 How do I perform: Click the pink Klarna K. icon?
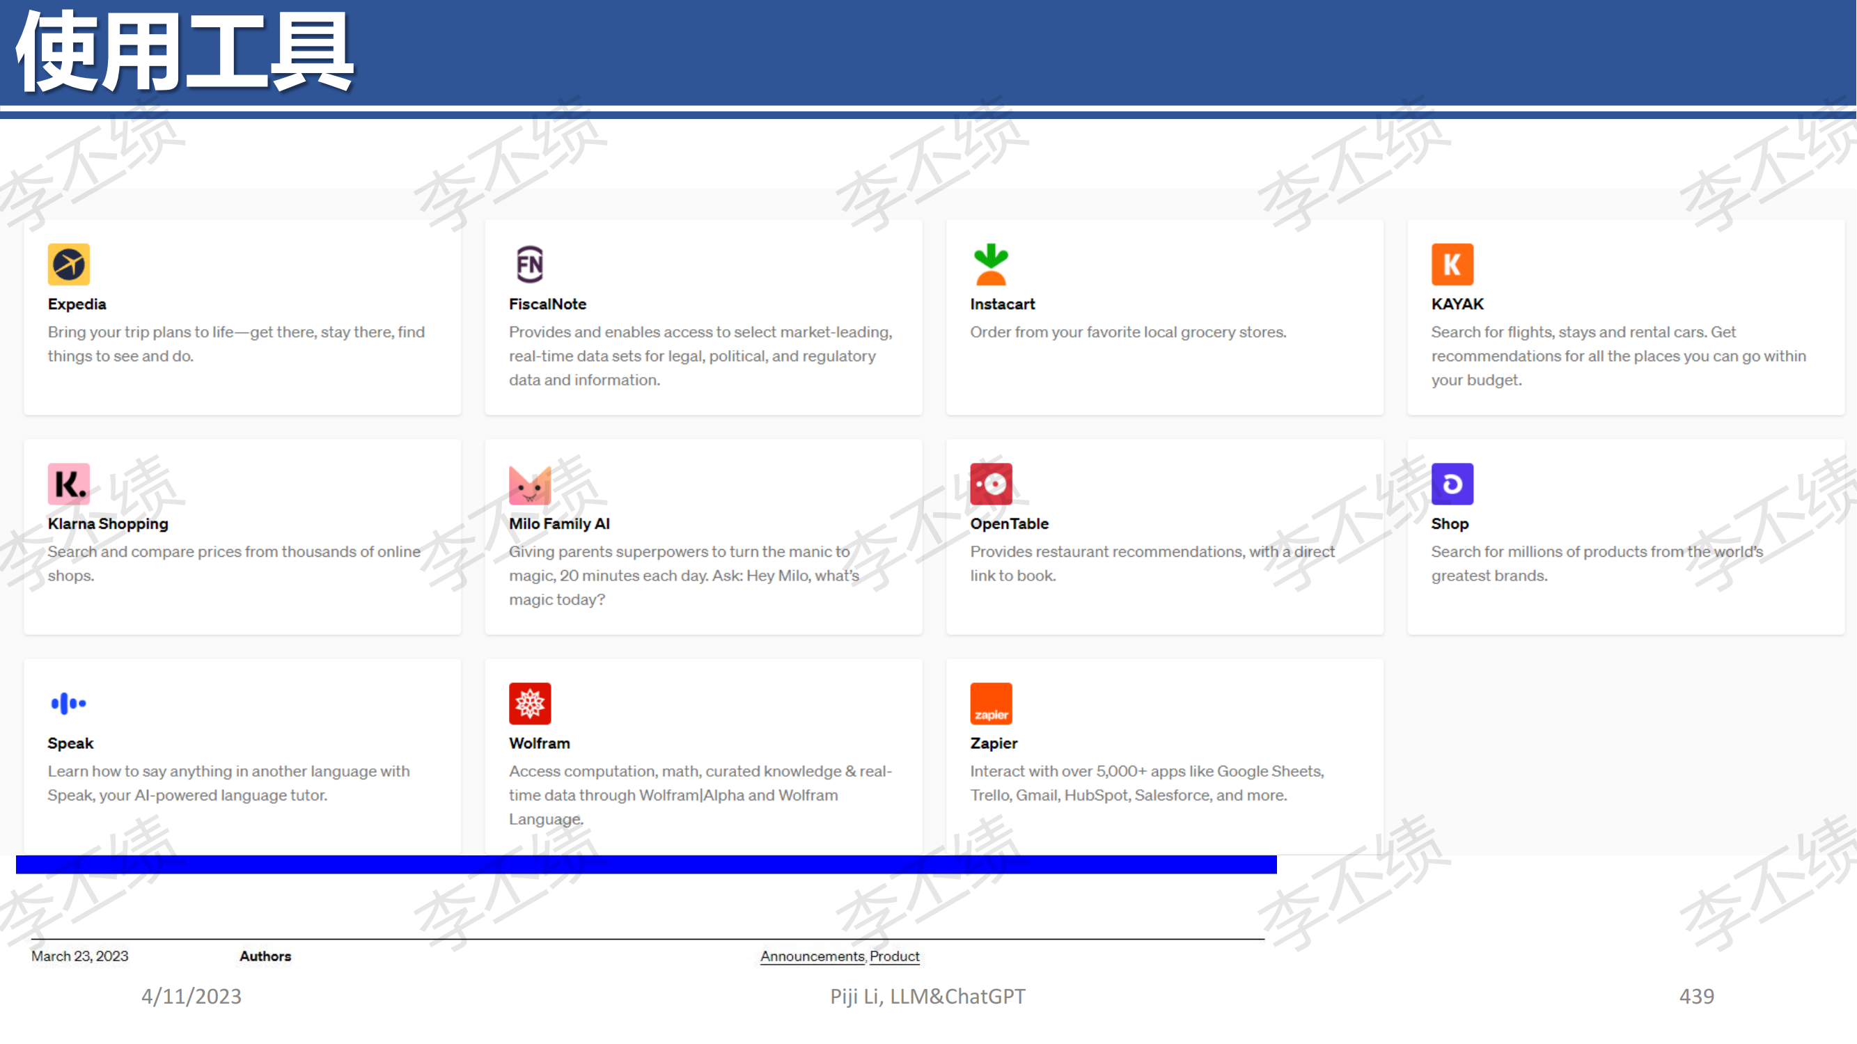click(68, 484)
